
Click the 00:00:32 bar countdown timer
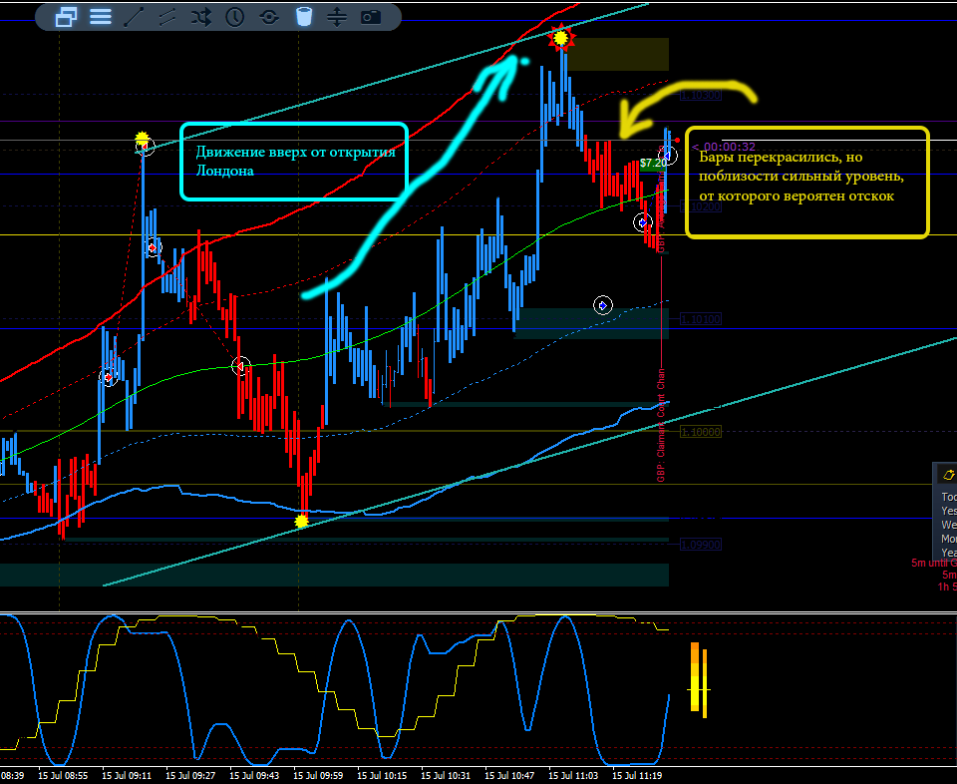(724, 148)
